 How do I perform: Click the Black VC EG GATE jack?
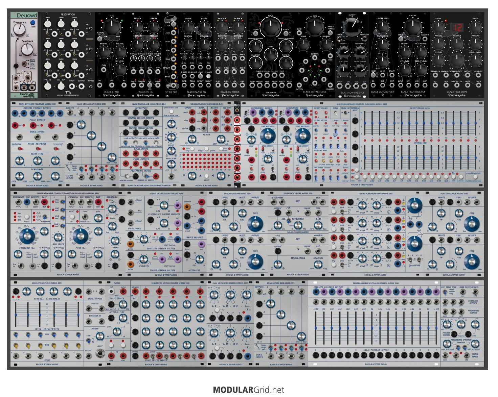(x=133, y=85)
